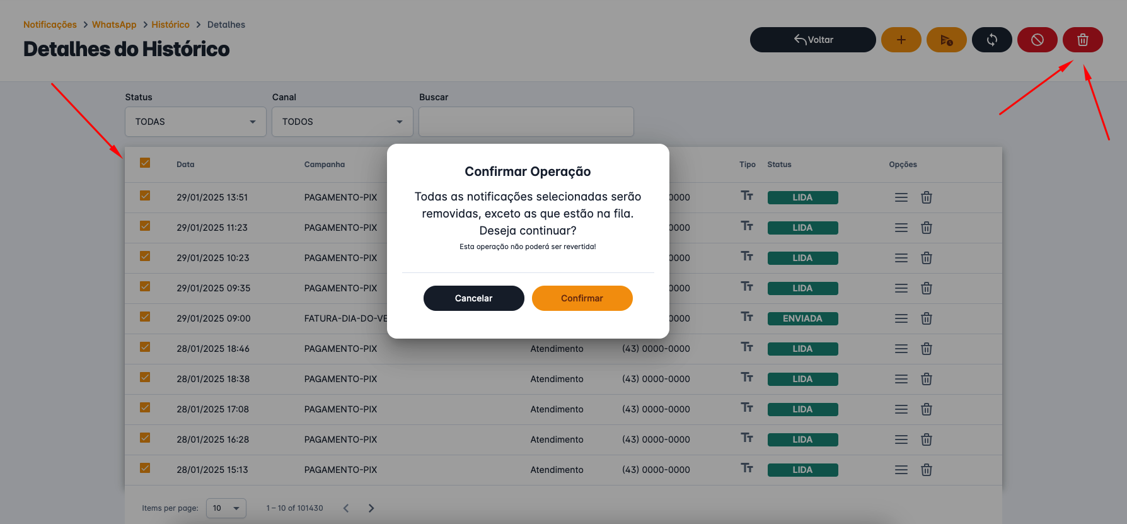Navigate to Histórico breadcrumb link
Screen dimensions: 1127x524
pos(170,25)
